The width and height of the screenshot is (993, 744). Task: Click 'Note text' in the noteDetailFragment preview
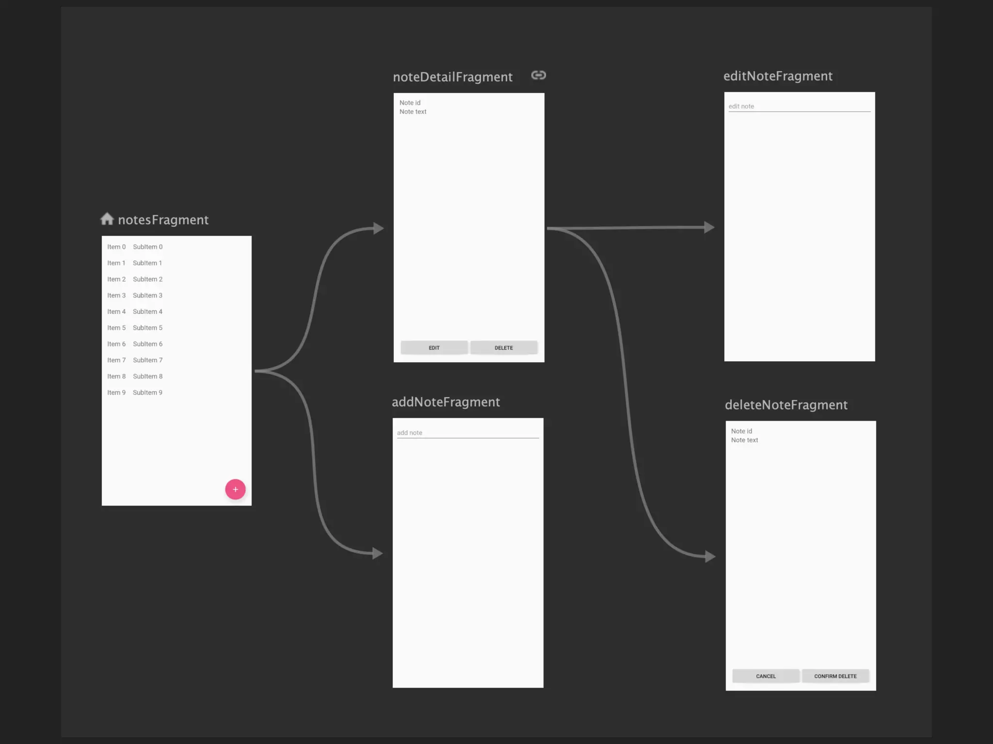pyautogui.click(x=413, y=112)
